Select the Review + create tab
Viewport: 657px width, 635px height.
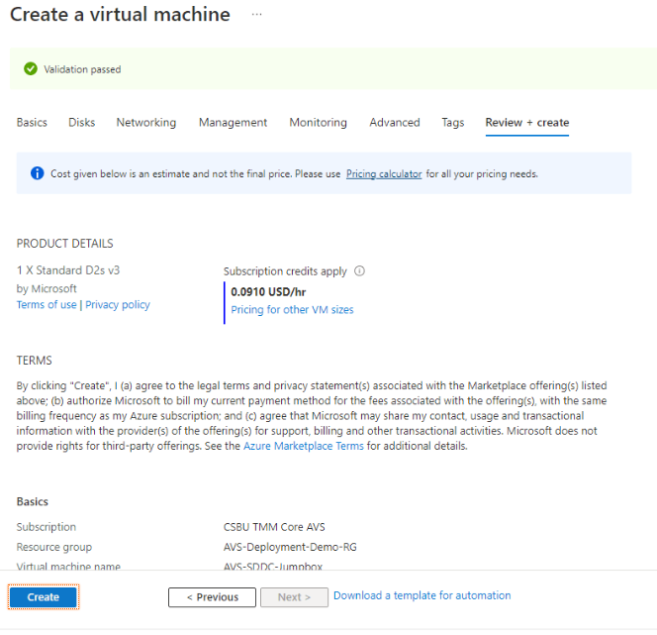[x=526, y=123]
